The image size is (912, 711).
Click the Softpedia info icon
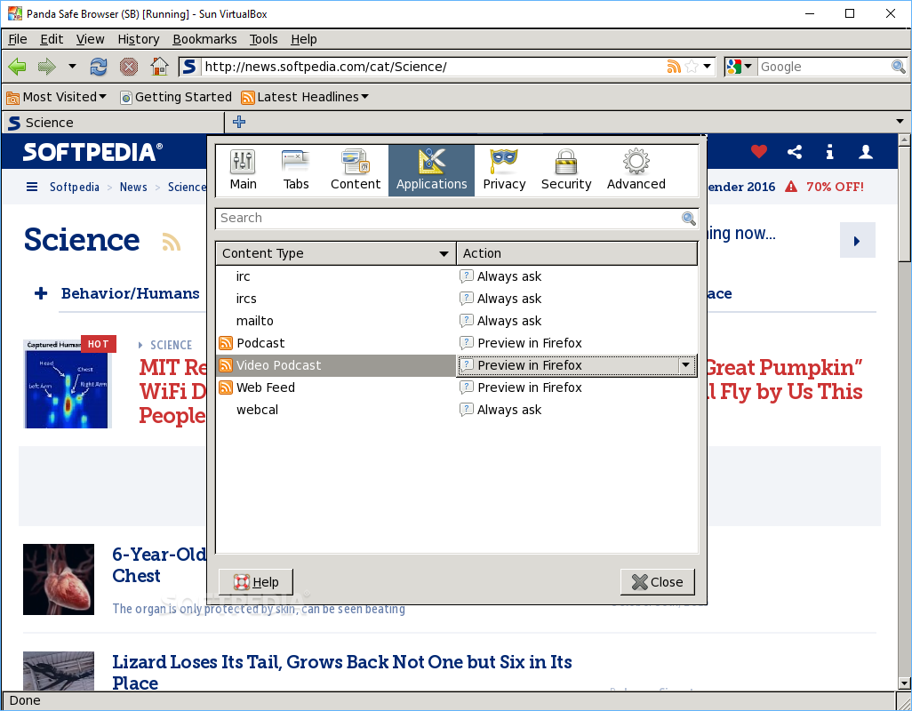tap(830, 152)
